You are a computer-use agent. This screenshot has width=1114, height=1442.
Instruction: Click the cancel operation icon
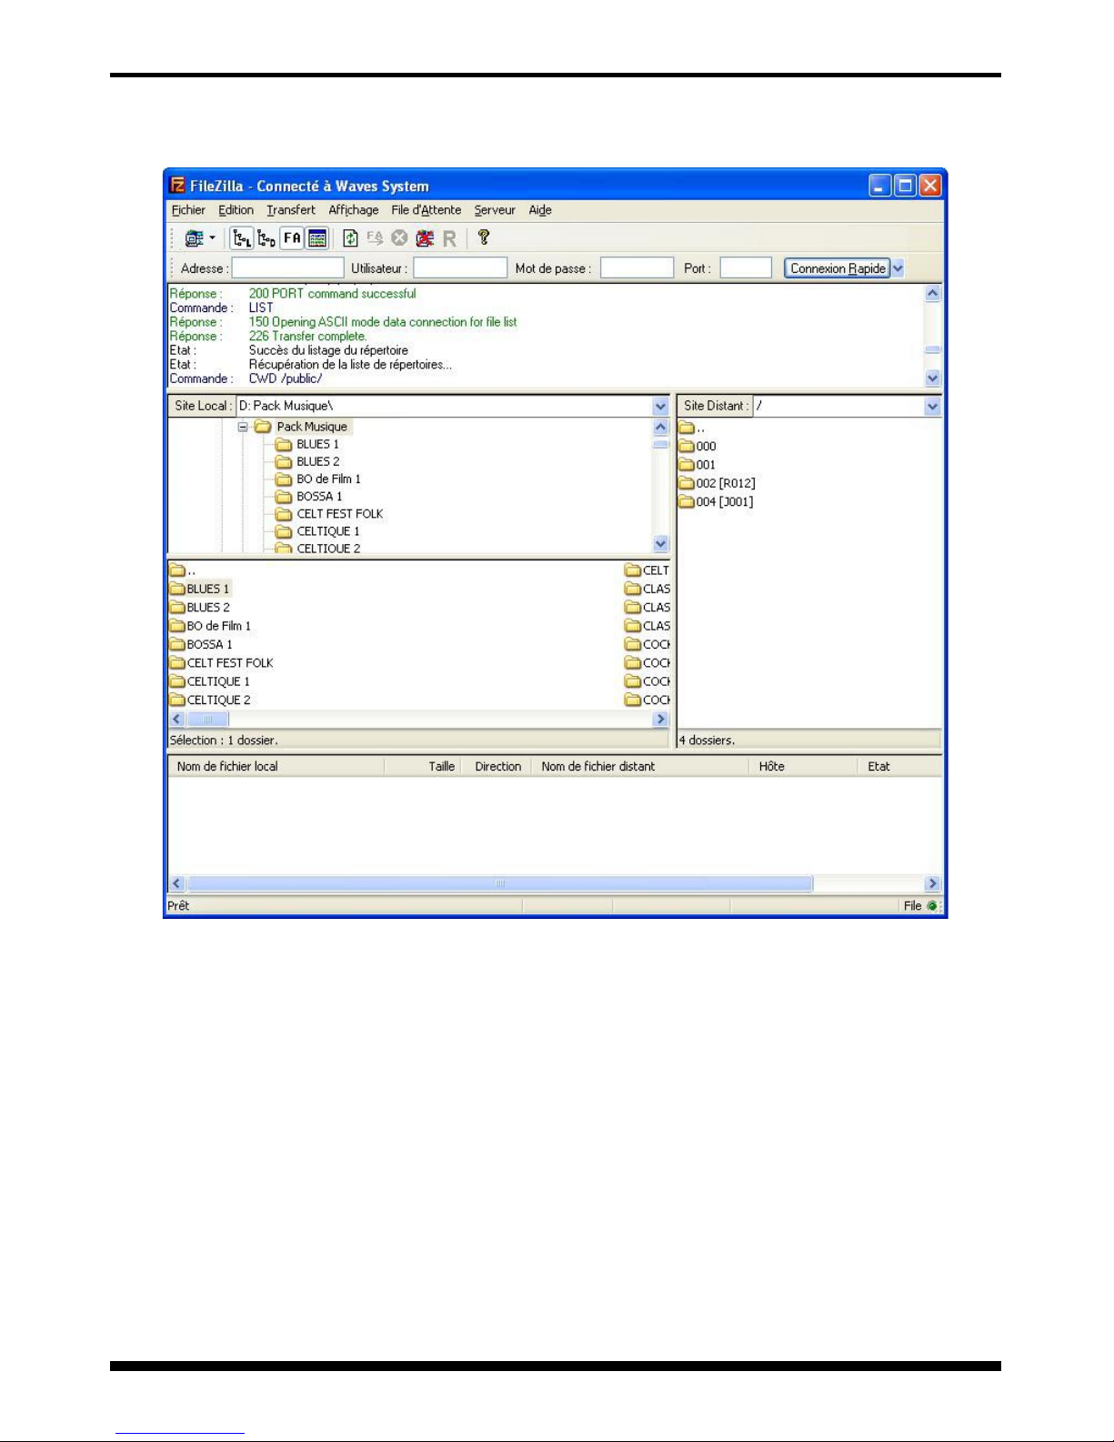tap(399, 238)
